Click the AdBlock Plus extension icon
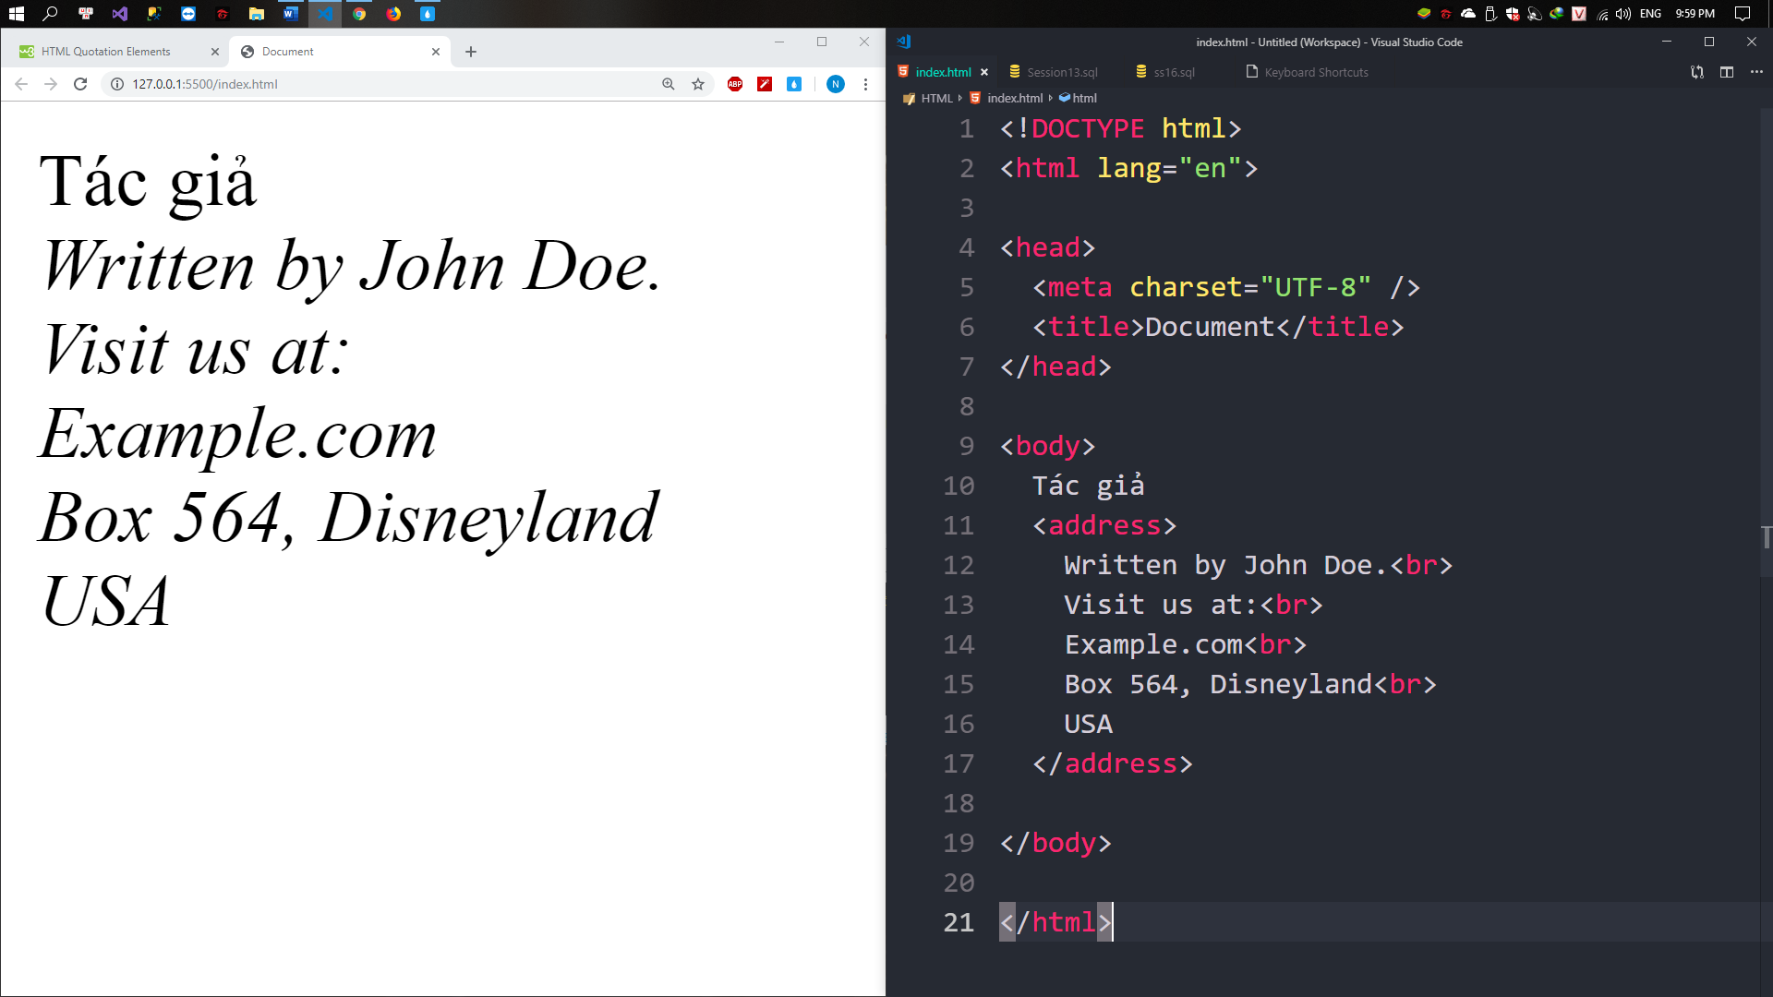The height and width of the screenshot is (997, 1773). (x=735, y=84)
